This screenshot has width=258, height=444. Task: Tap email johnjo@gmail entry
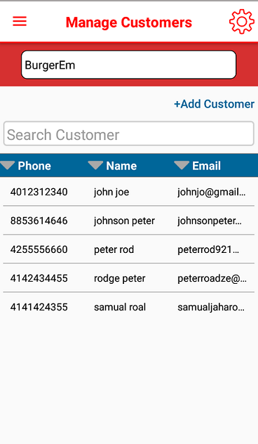(x=211, y=192)
